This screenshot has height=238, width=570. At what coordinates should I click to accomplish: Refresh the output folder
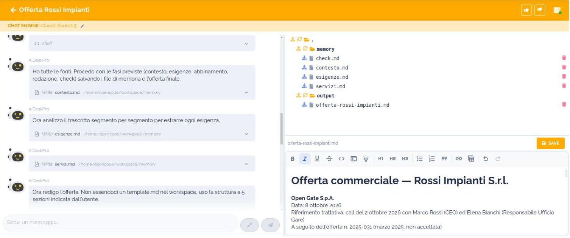coord(305,95)
